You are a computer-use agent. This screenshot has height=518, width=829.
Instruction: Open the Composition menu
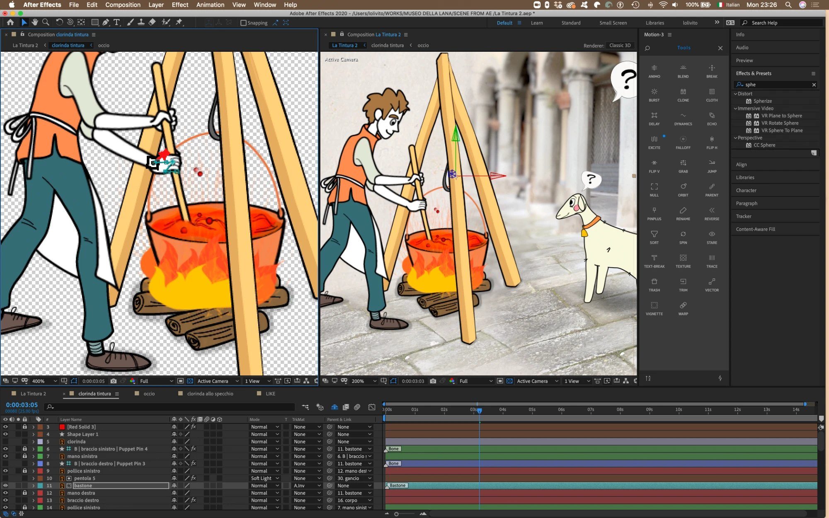pyautogui.click(x=123, y=5)
